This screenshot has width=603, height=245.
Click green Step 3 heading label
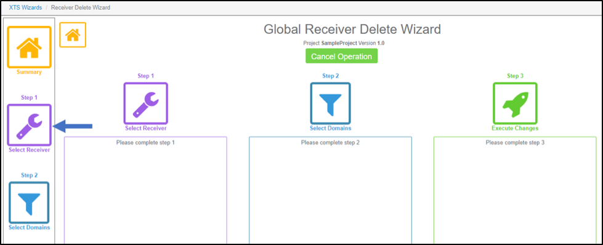(515, 76)
